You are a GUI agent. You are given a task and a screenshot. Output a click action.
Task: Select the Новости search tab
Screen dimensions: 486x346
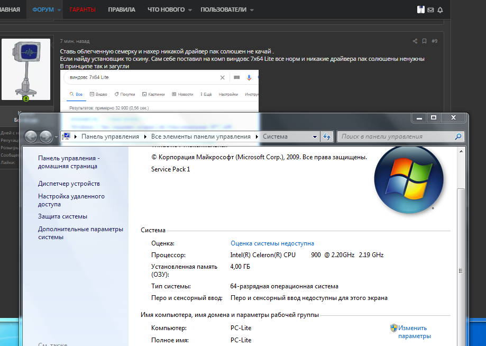click(x=182, y=94)
